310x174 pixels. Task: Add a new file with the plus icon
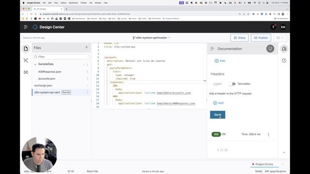(x=87, y=47)
